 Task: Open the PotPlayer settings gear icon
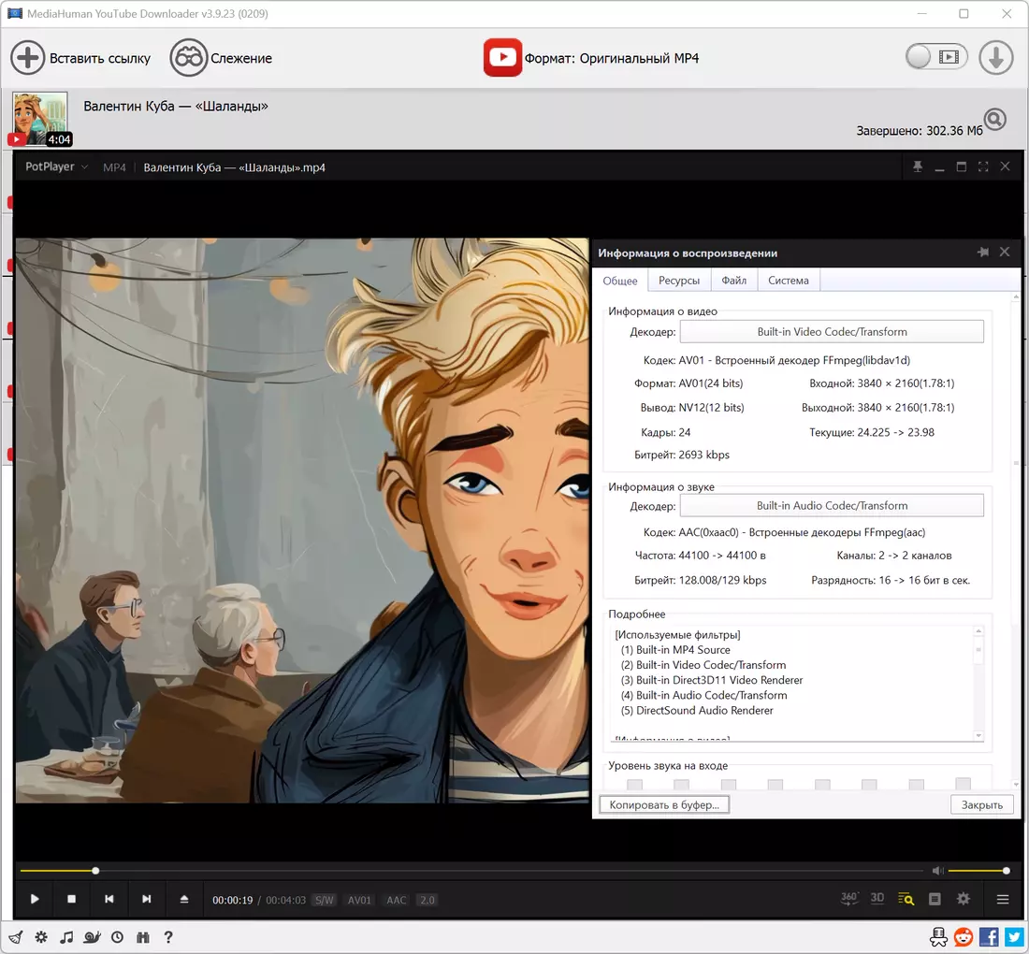(x=964, y=899)
